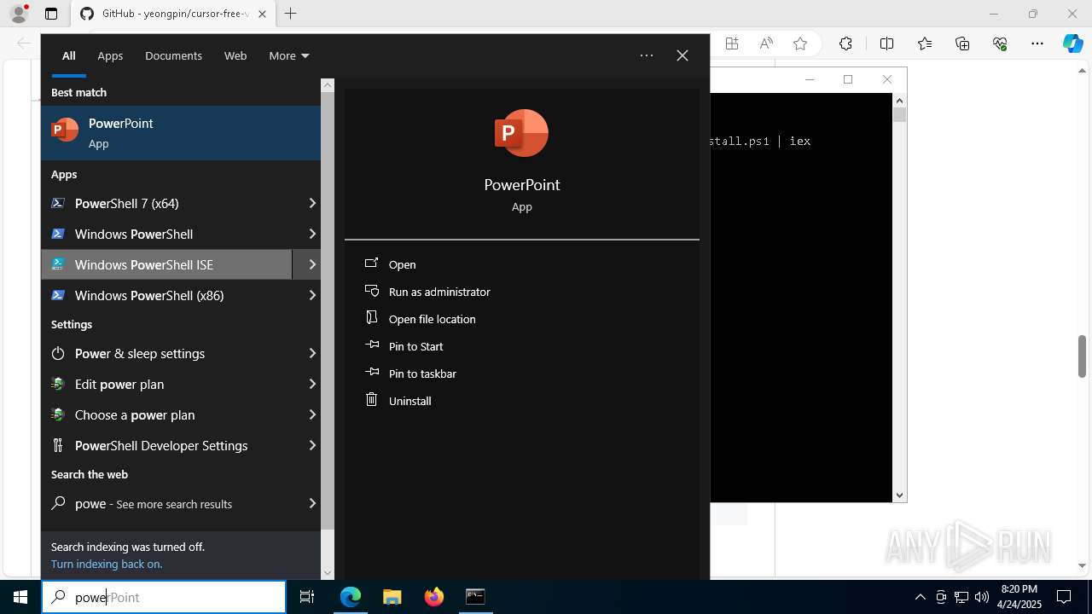Image resolution: width=1092 pixels, height=614 pixels.
Task: Click the Run as administrator shield icon
Action: [371, 291]
